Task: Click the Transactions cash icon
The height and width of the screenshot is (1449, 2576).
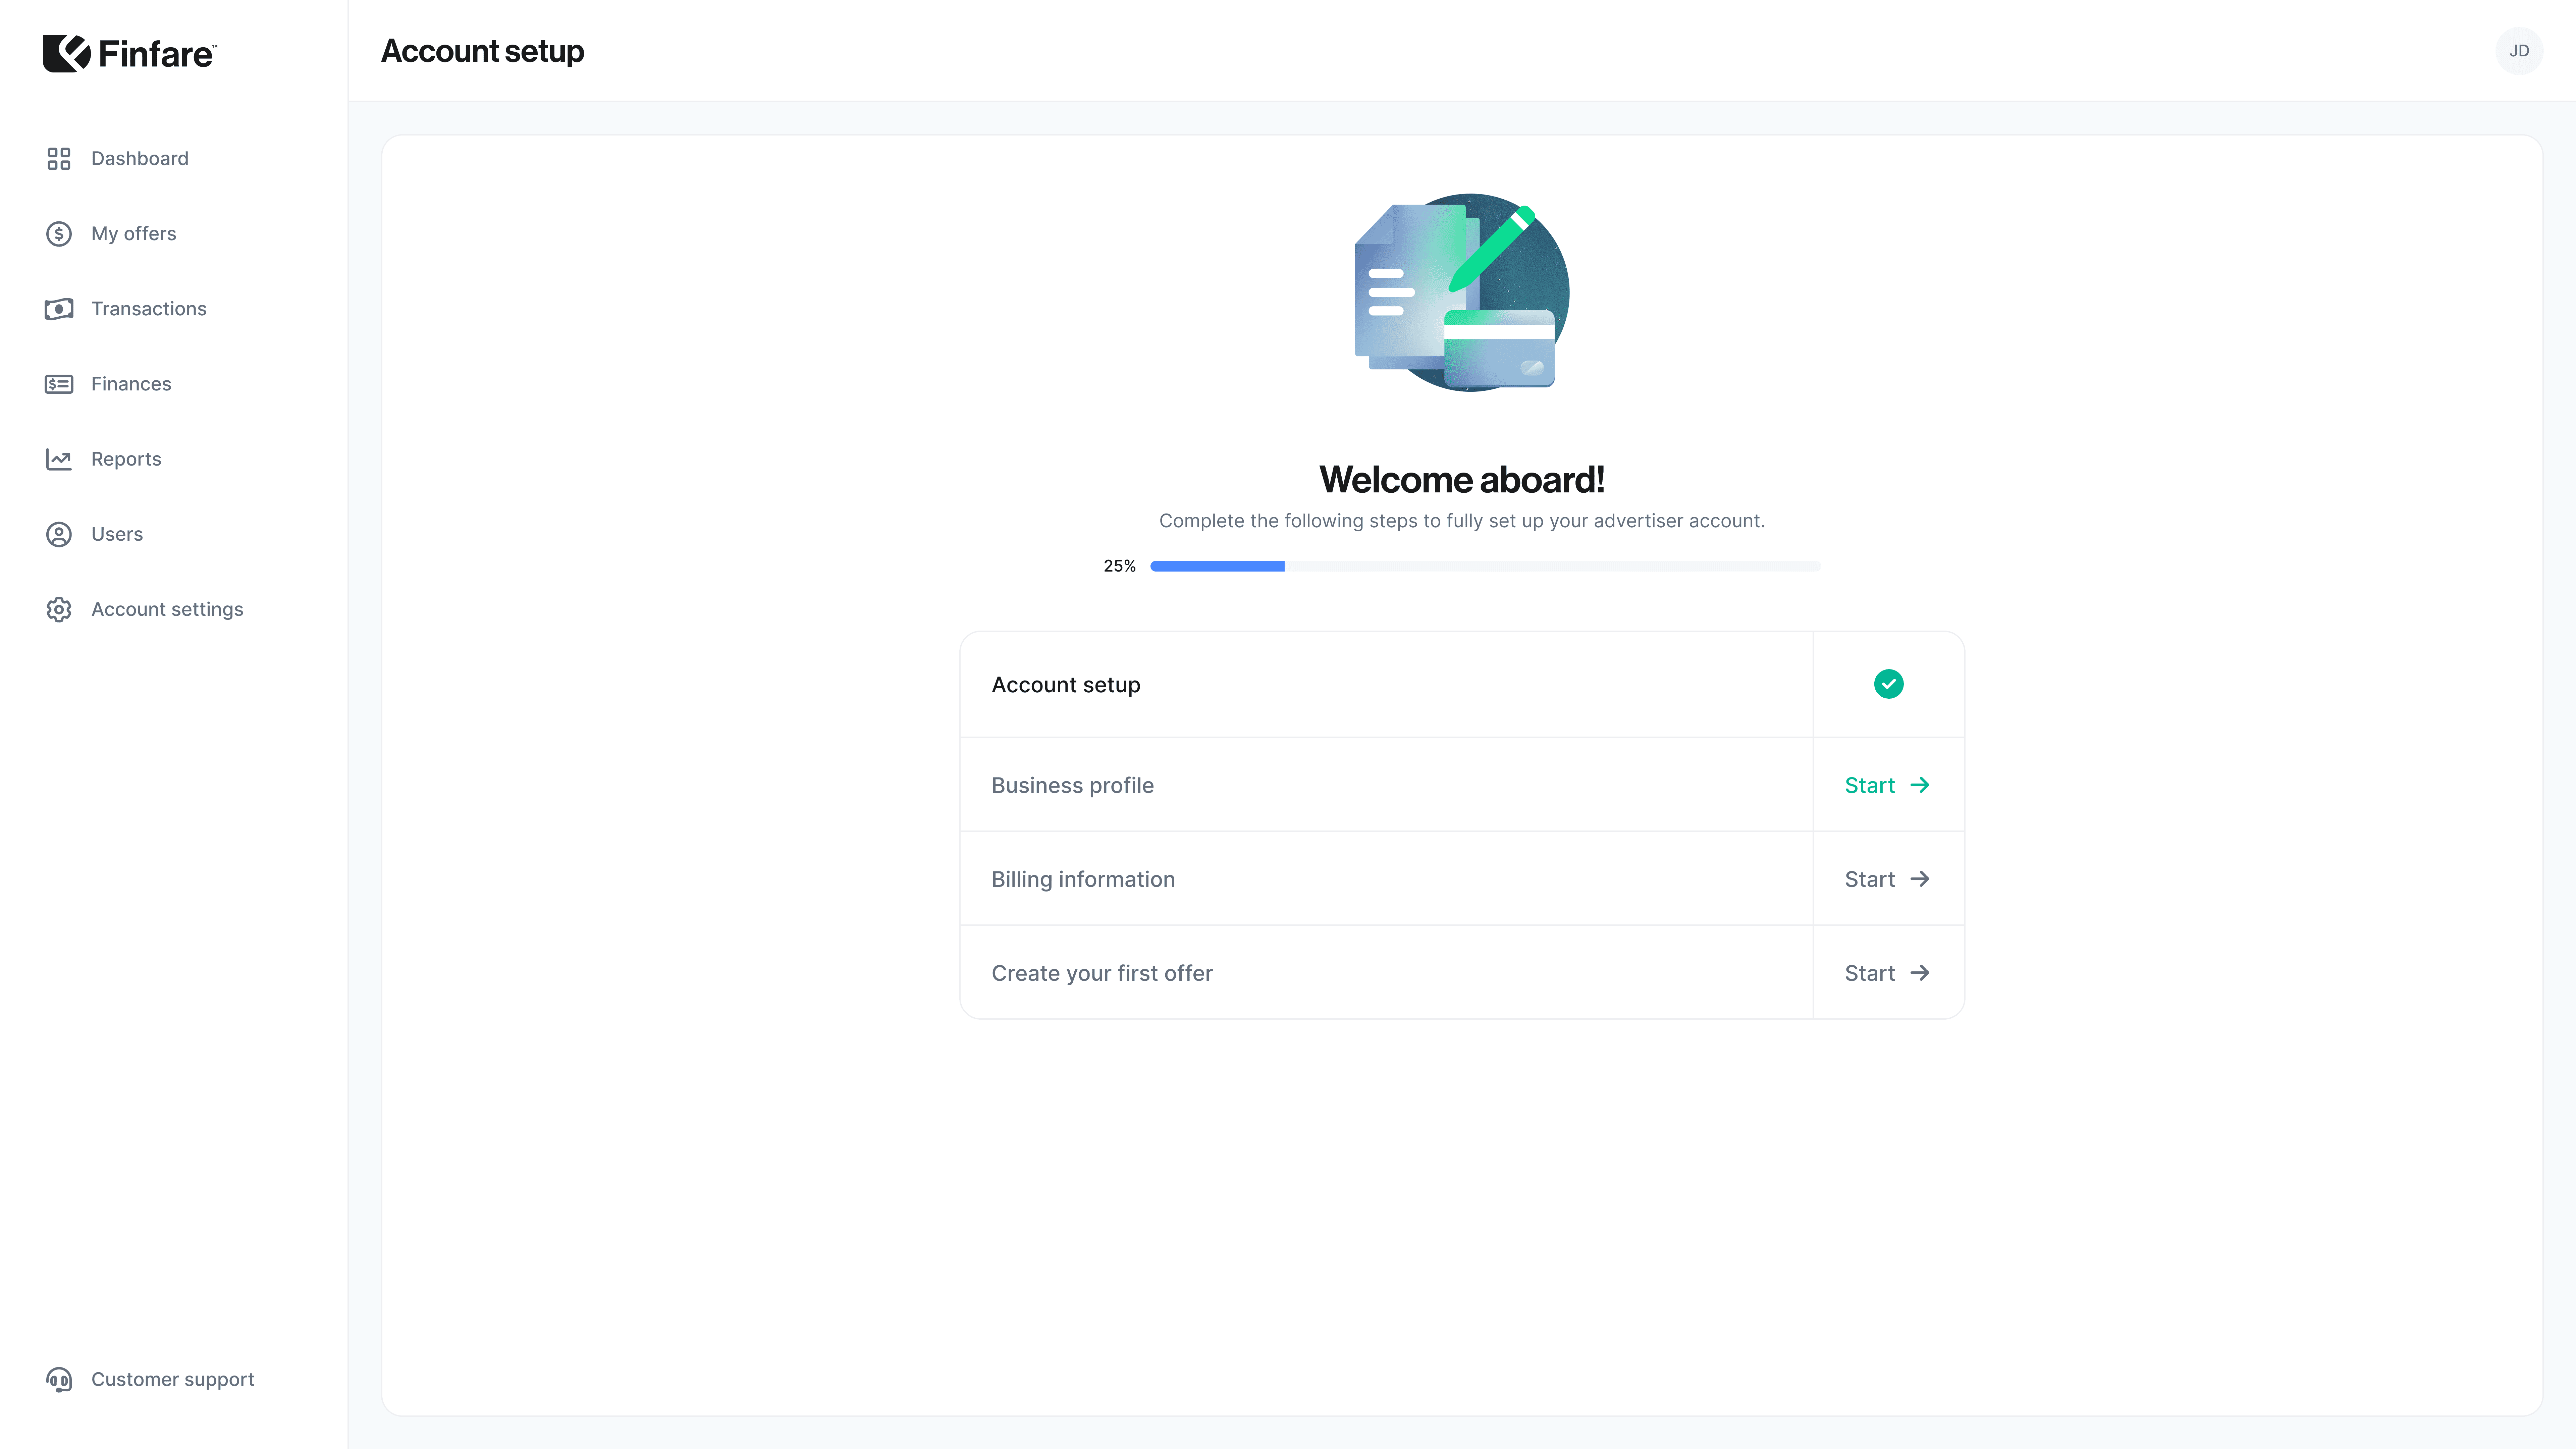Action: coord(59,309)
